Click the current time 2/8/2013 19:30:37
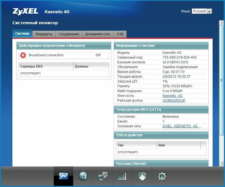Viewport: 225px width, 187px height. pyautogui.click(x=176, y=77)
